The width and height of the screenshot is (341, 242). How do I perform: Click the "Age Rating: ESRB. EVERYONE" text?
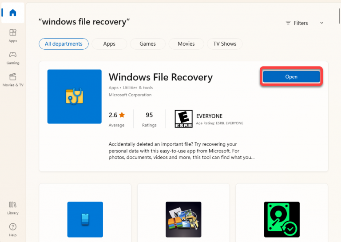[x=220, y=123]
